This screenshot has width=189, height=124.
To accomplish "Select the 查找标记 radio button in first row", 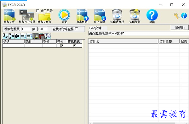I will [74, 46].
